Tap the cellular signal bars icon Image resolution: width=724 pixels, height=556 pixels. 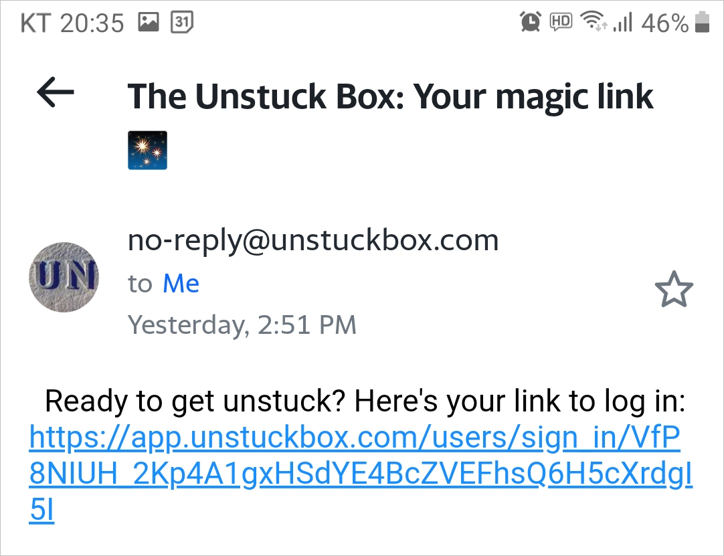point(622,22)
